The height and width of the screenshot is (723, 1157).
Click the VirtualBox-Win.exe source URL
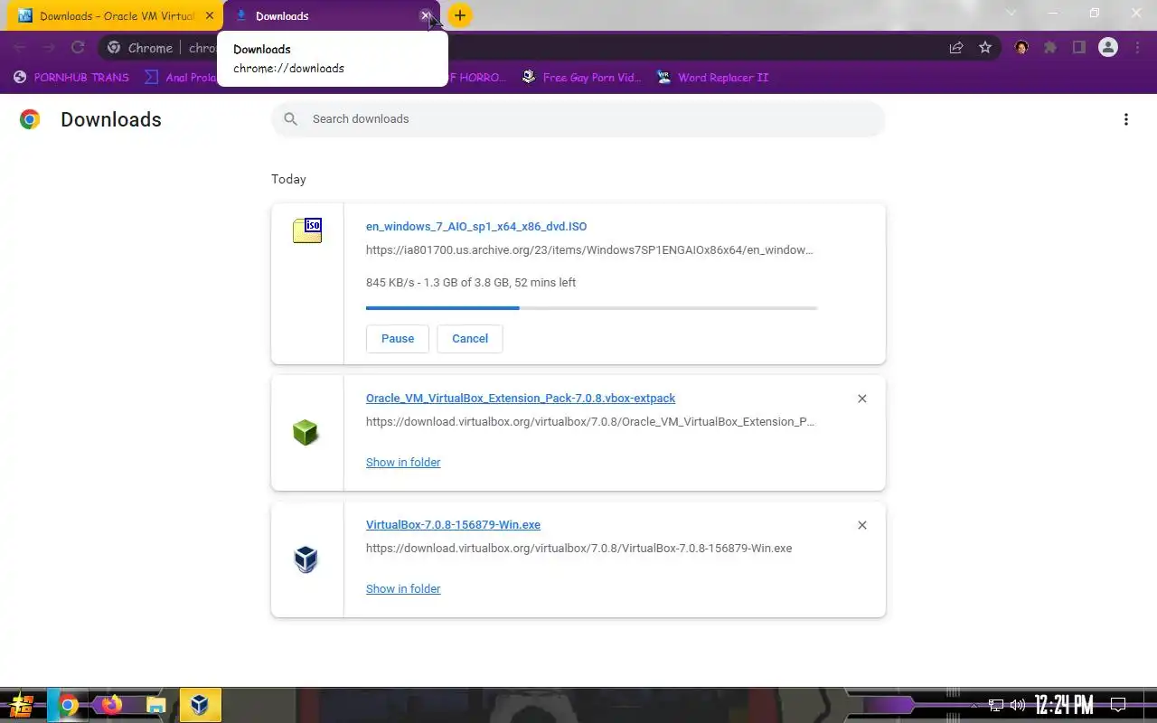coord(578,549)
